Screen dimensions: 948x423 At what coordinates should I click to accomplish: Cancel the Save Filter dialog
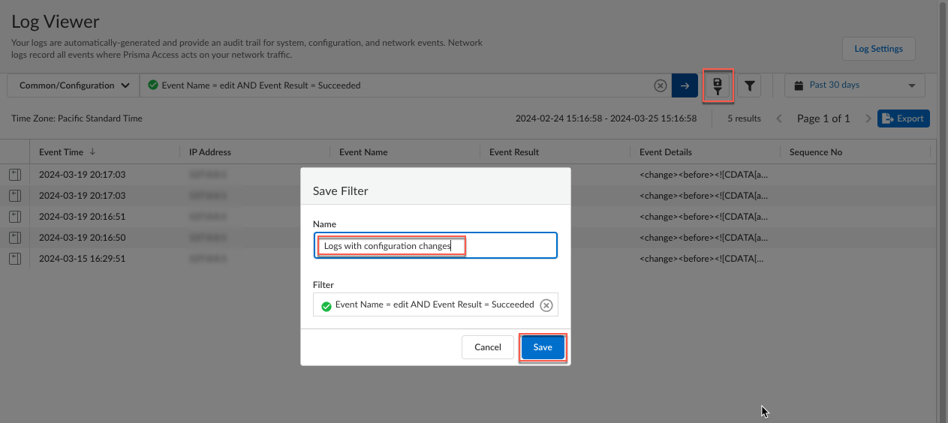[488, 347]
